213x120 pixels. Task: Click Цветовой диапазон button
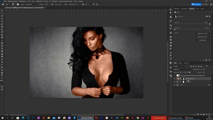tap(203, 37)
